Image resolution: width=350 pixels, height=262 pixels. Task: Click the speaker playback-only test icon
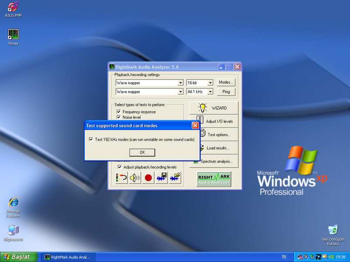[135, 178]
